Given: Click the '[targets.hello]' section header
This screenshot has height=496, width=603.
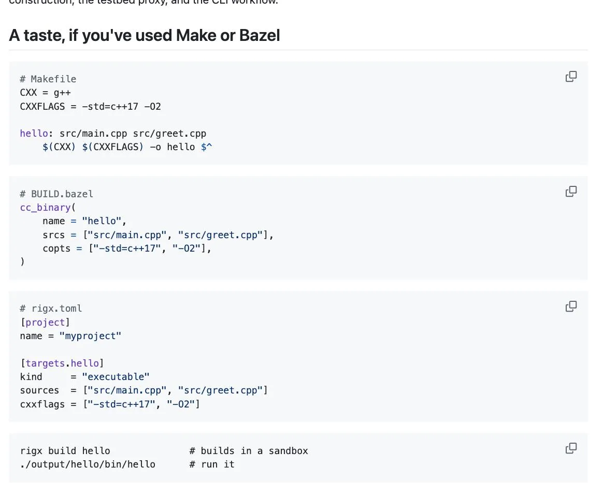Looking at the screenshot, I should point(62,363).
